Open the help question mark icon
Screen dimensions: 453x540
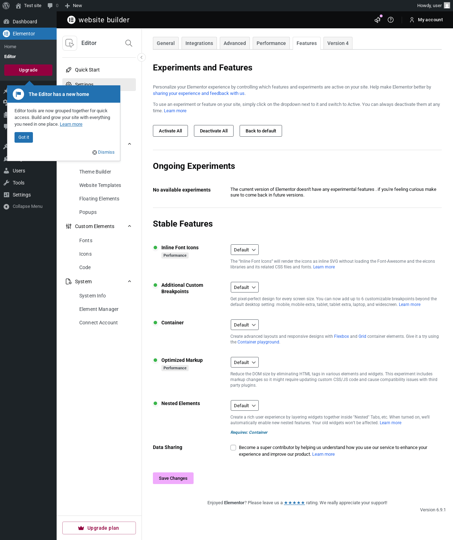[391, 20]
